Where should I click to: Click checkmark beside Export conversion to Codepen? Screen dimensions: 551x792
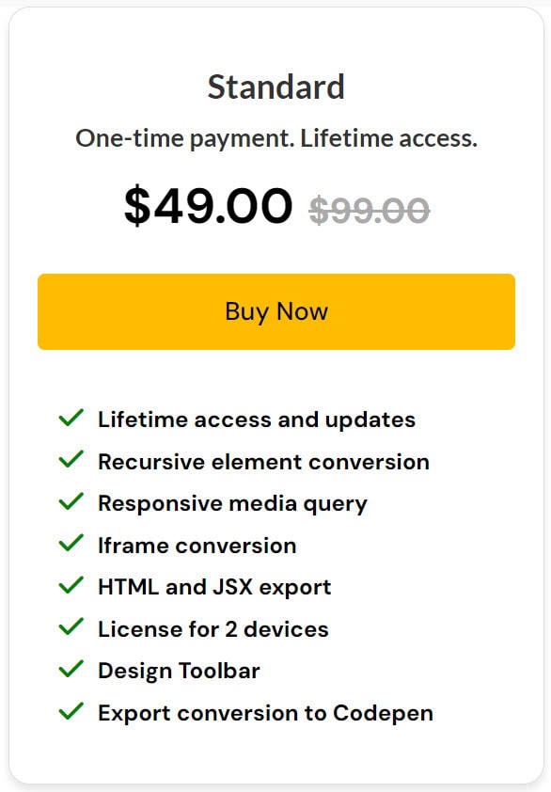[x=71, y=711]
